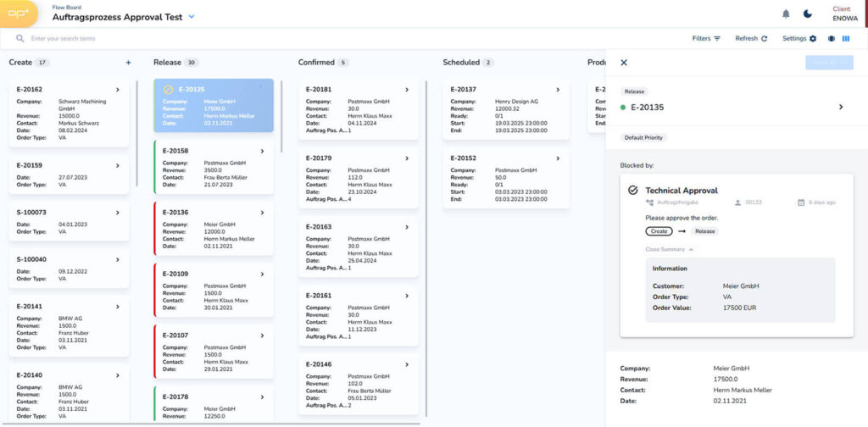The width and height of the screenshot is (868, 427).
Task: Click the plus icon in Create column
Action: pyautogui.click(x=128, y=63)
